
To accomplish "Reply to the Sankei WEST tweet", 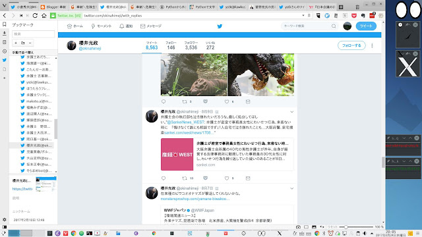I will pos(164,178).
